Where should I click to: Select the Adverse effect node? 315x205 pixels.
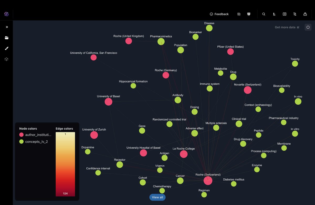tap(195, 133)
